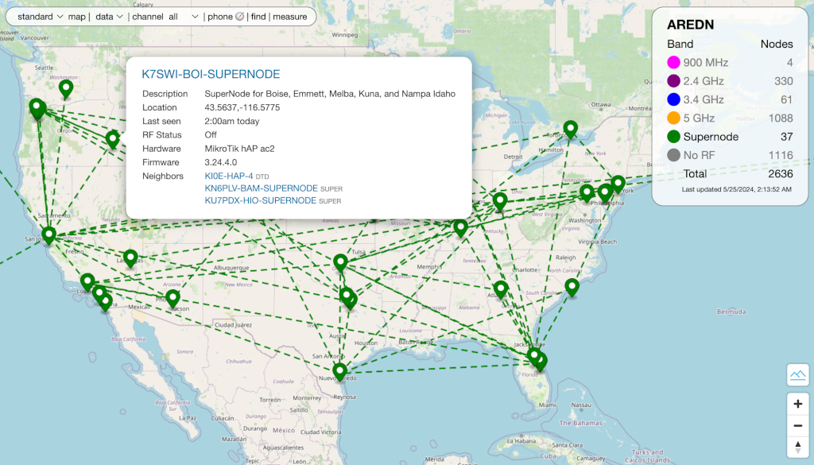Select the supernode pin near Toronto

pos(571,128)
